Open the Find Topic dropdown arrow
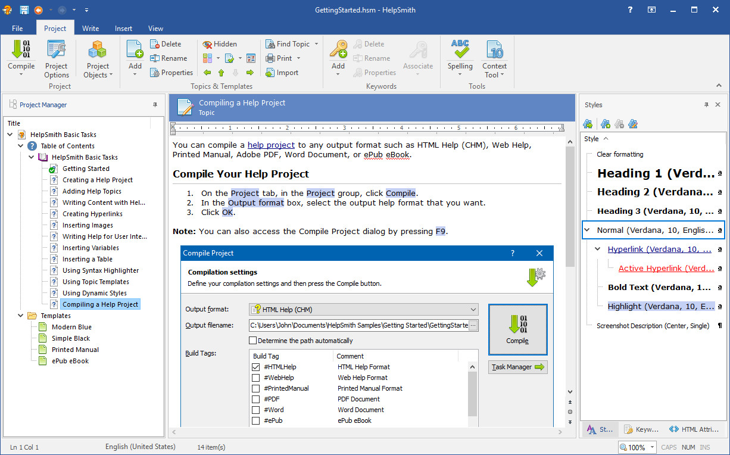This screenshot has height=455, width=730. click(316, 44)
